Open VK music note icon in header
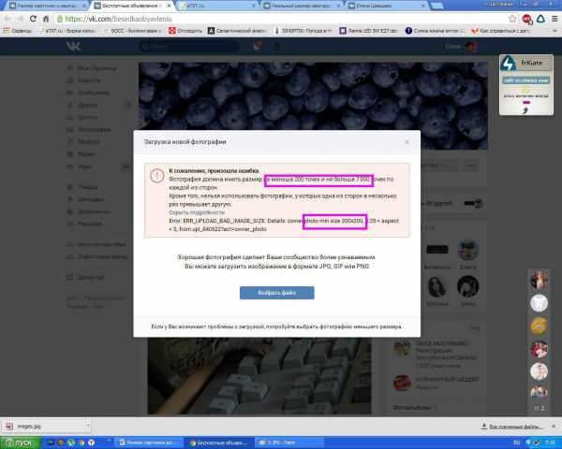This screenshot has height=449, width=562. click(276, 46)
